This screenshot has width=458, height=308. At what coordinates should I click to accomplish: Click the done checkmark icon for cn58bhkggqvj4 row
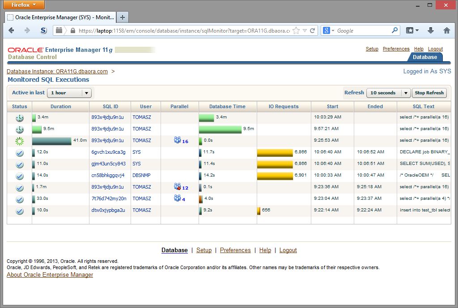[20, 176]
